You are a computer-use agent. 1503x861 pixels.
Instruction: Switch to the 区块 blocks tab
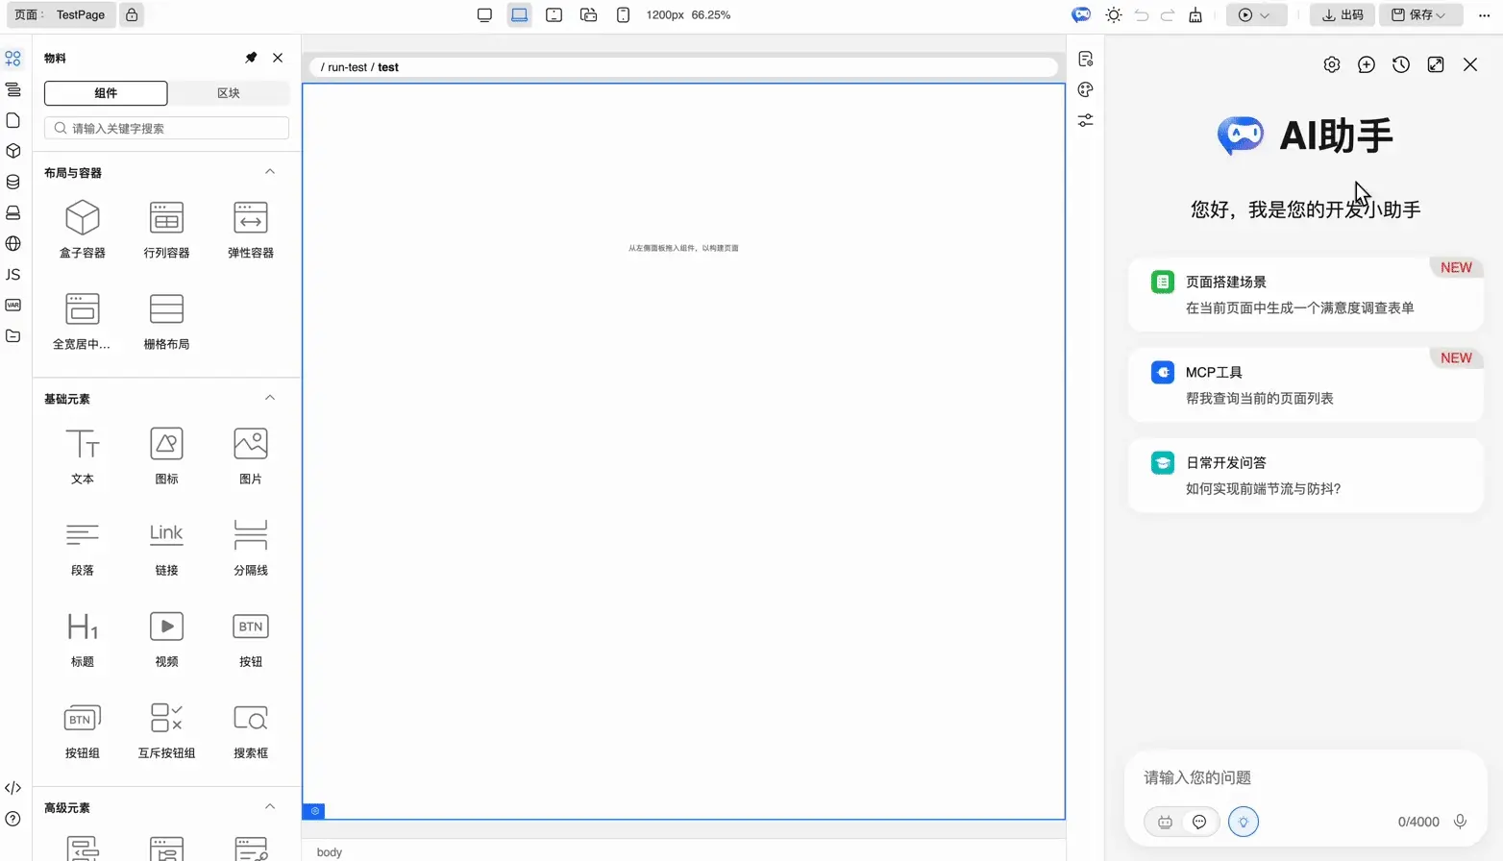point(229,93)
